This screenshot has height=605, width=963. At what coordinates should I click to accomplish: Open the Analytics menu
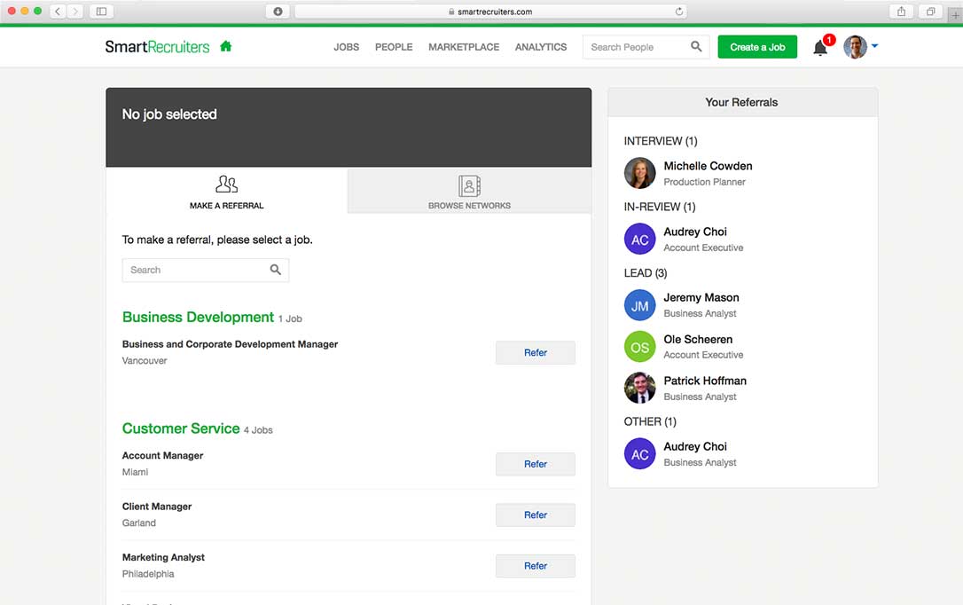point(540,47)
